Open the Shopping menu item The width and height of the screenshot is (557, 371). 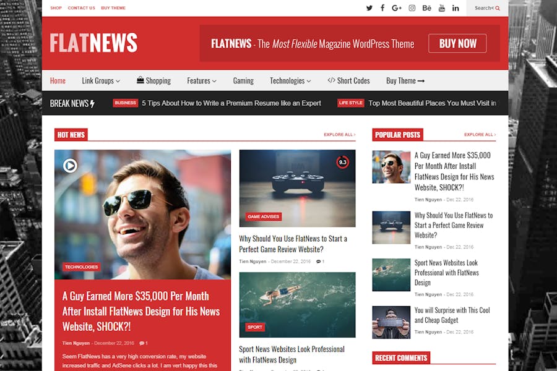[x=154, y=80]
